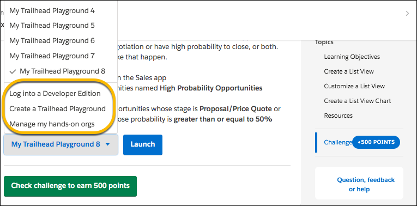Select Log into a Developer Edition

(55, 94)
